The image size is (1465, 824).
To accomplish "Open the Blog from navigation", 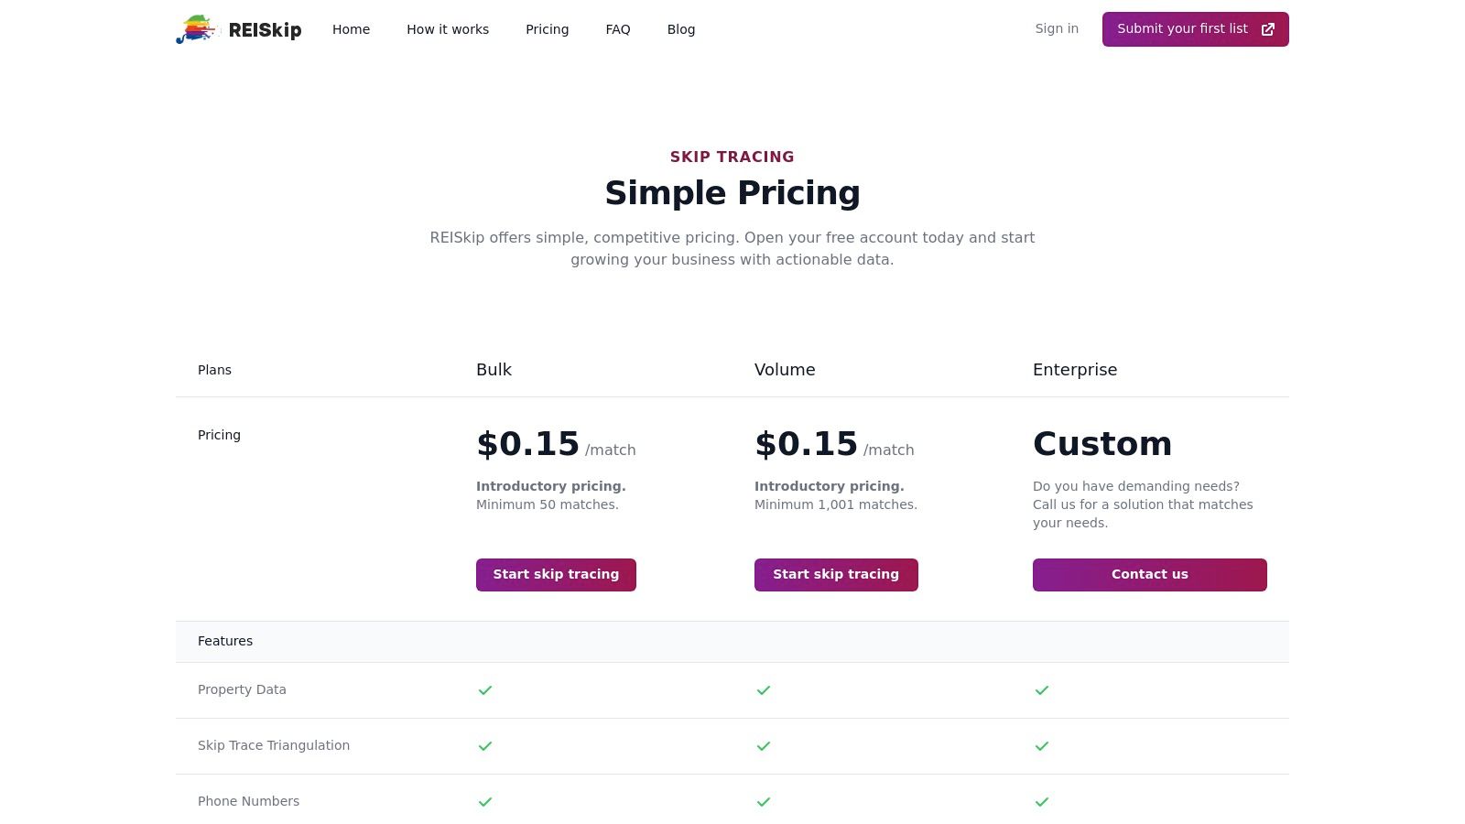I will pos(681,29).
